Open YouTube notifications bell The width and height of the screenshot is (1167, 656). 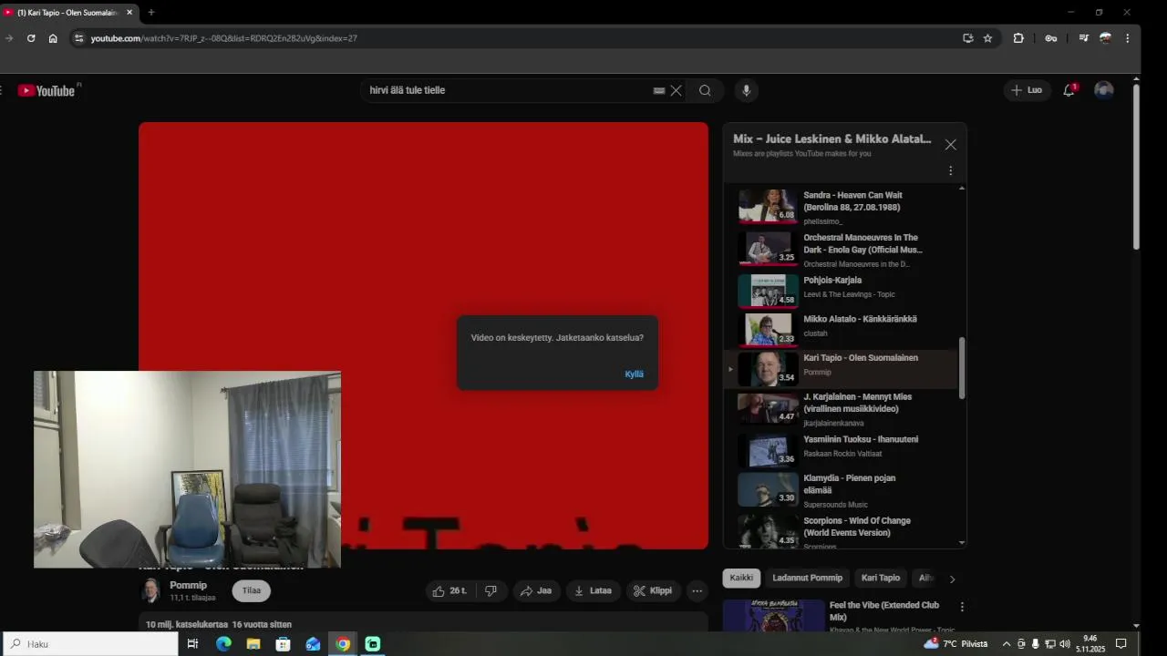(x=1069, y=90)
